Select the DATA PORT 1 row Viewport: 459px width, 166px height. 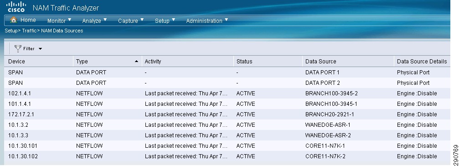227,73
